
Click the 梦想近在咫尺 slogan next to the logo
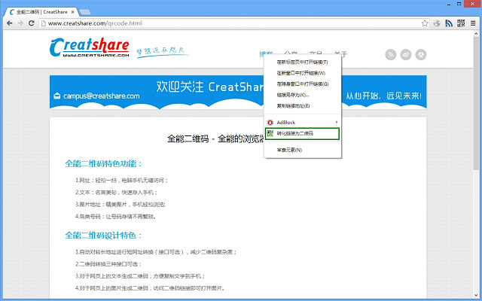pos(161,51)
